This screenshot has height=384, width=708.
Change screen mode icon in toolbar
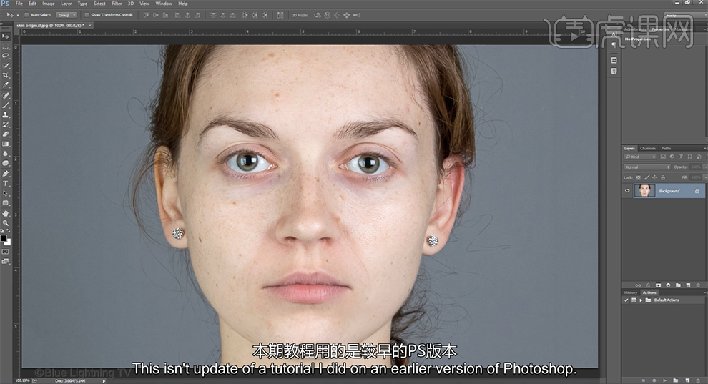tap(6, 261)
